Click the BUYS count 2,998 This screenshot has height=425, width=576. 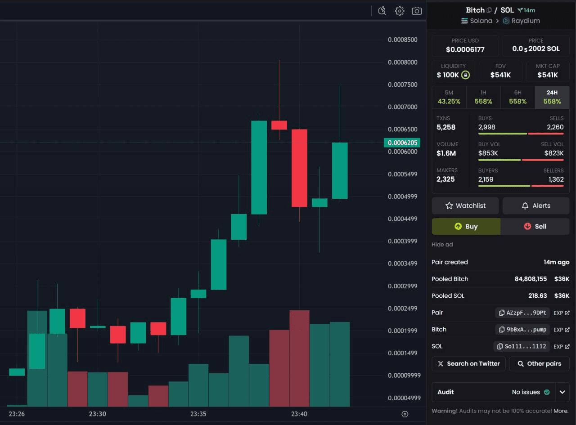(487, 127)
